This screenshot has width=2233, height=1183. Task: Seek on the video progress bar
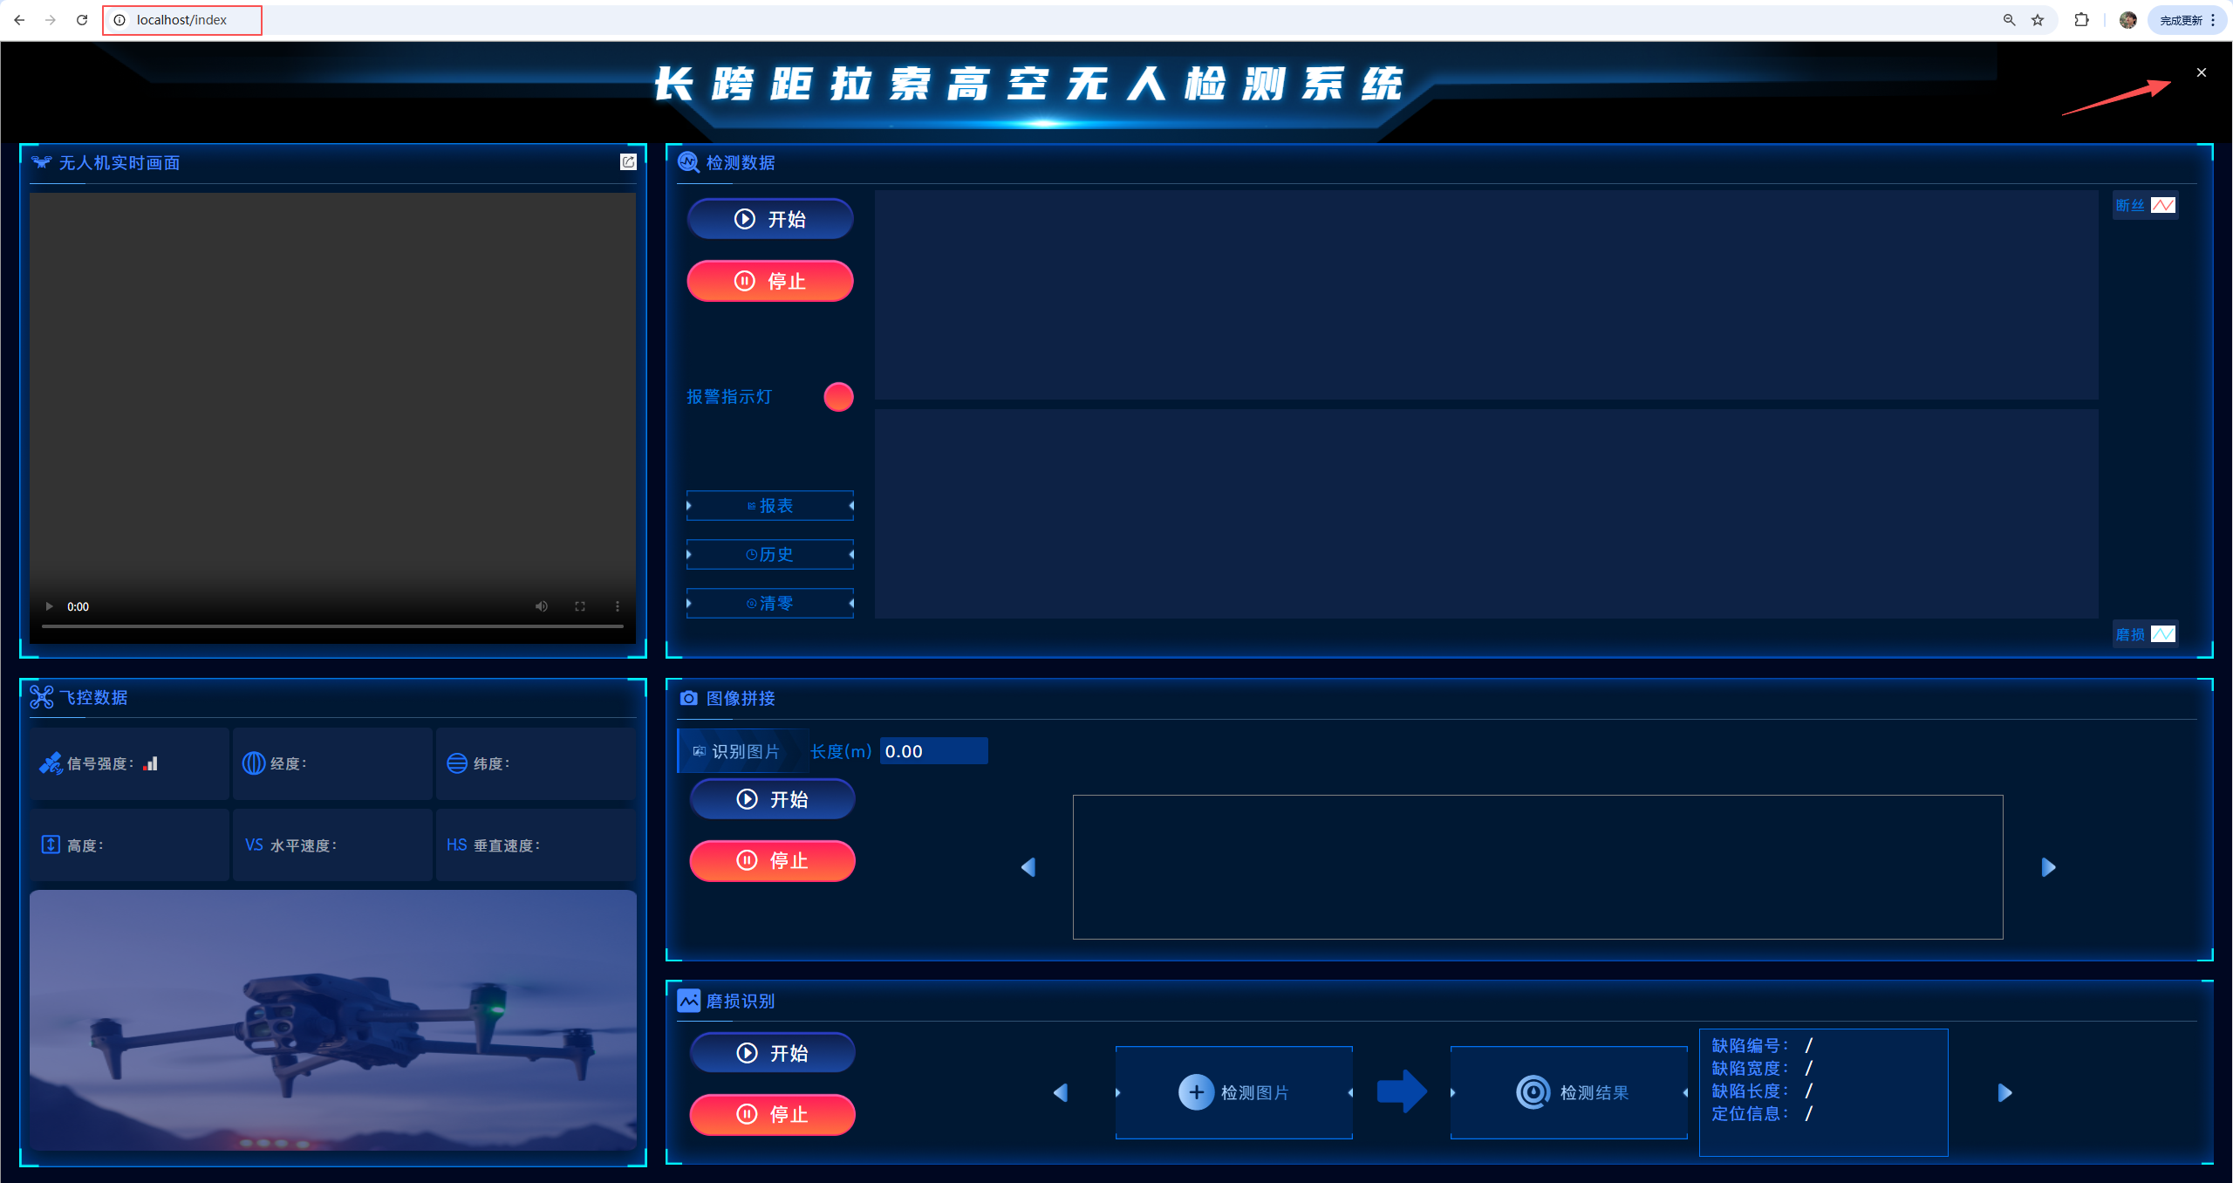331,626
